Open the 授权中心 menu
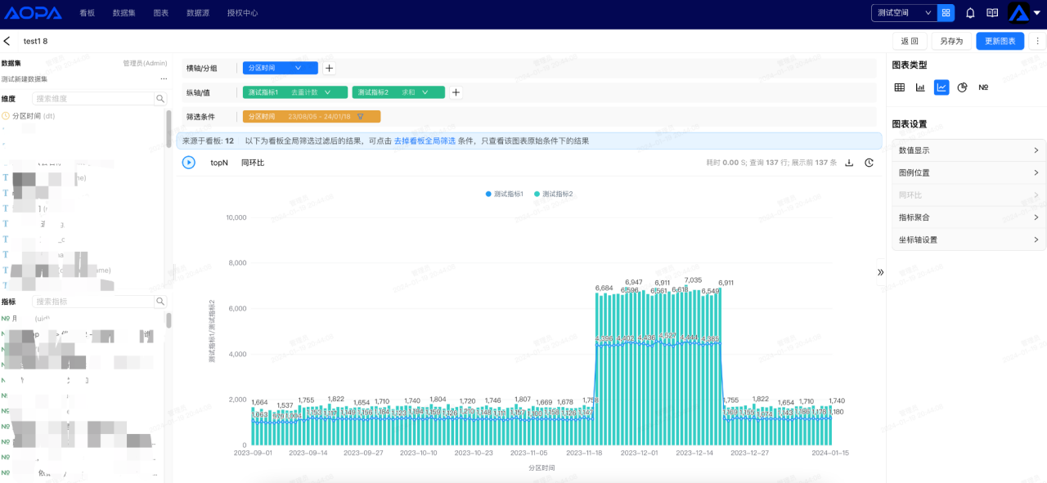Image resolution: width=1047 pixels, height=483 pixels. pos(242,13)
